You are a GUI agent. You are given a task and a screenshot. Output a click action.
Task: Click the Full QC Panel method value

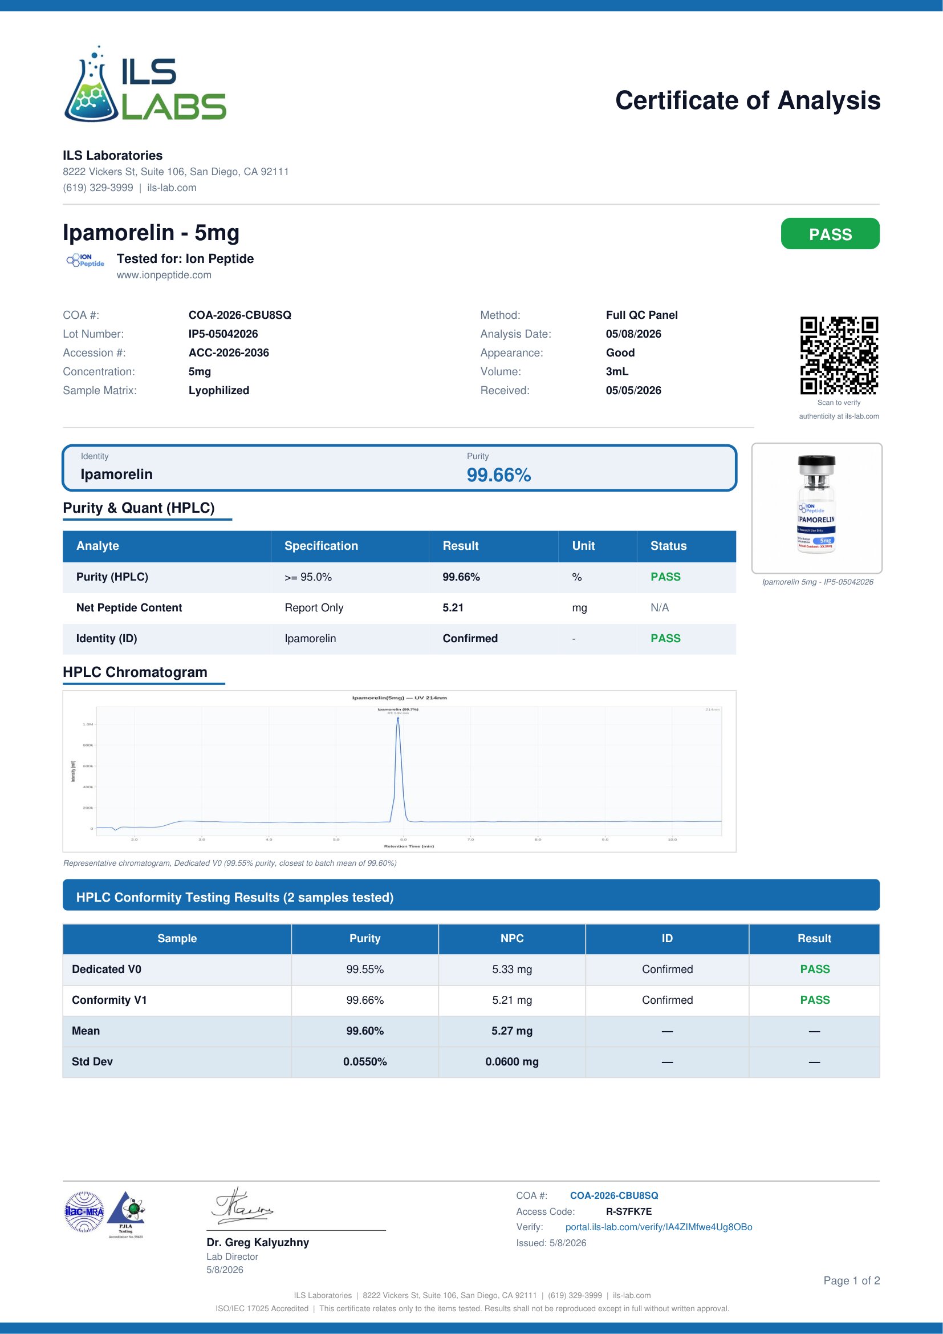[641, 315]
